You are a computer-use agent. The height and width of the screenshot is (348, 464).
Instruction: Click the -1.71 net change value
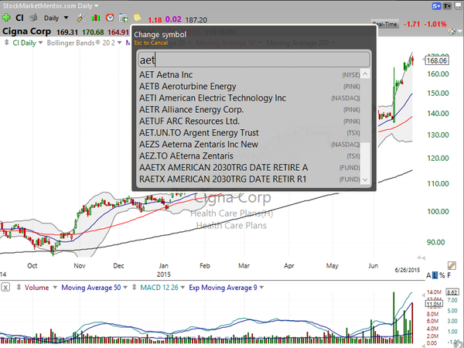click(x=411, y=24)
